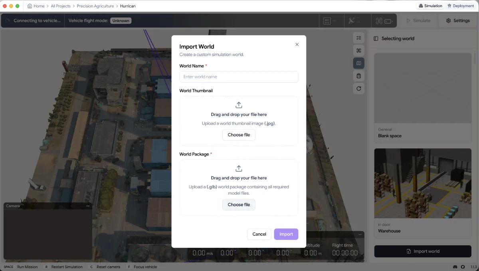Switch to Simulation mode
This screenshot has width=479, height=271.
(430, 6)
